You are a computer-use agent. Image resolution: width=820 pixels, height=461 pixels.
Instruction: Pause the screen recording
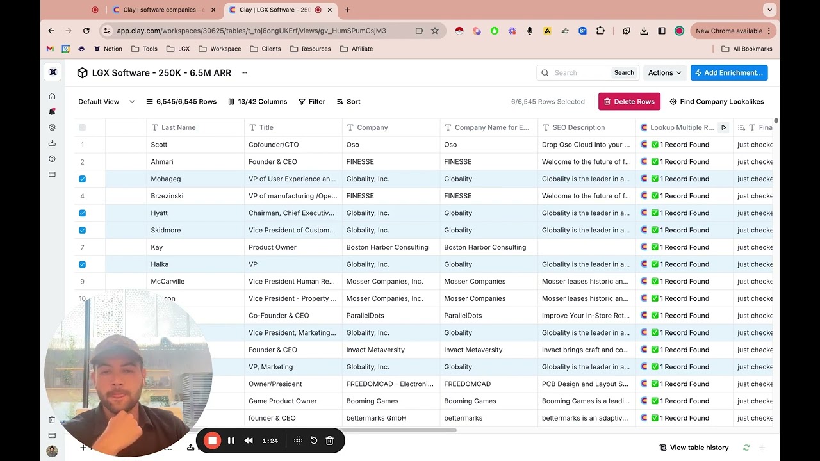[x=231, y=441]
